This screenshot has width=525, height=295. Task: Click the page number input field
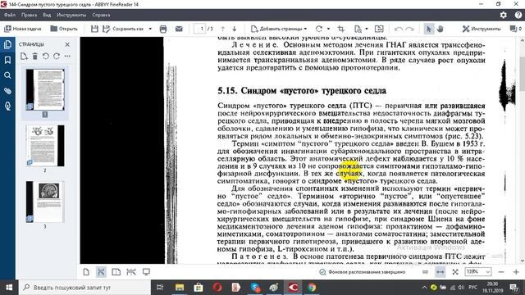(200, 29)
